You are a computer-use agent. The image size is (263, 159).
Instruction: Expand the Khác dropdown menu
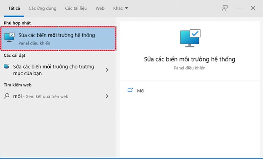pos(121,8)
